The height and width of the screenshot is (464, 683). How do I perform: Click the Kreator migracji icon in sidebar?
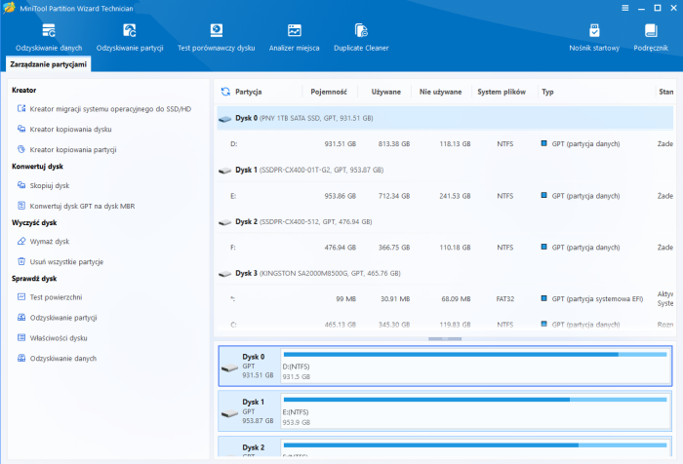point(21,108)
